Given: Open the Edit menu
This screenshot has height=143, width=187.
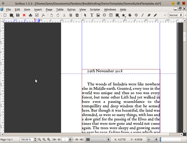Looking at the screenshot, I should [x=17, y=10].
